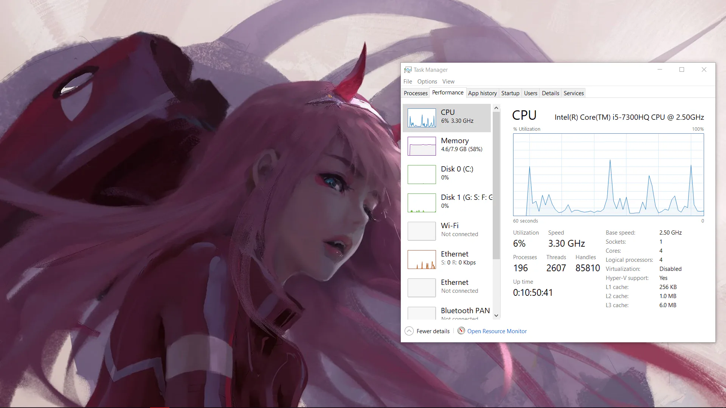Switch to the Users tab
This screenshot has height=408, width=726.
(531, 93)
